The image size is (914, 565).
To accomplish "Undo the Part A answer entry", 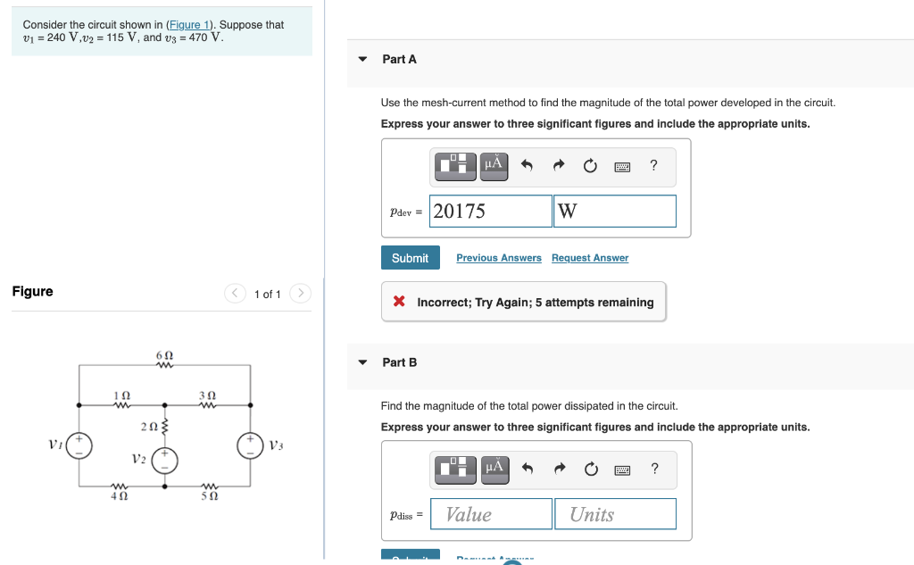I will pos(528,166).
